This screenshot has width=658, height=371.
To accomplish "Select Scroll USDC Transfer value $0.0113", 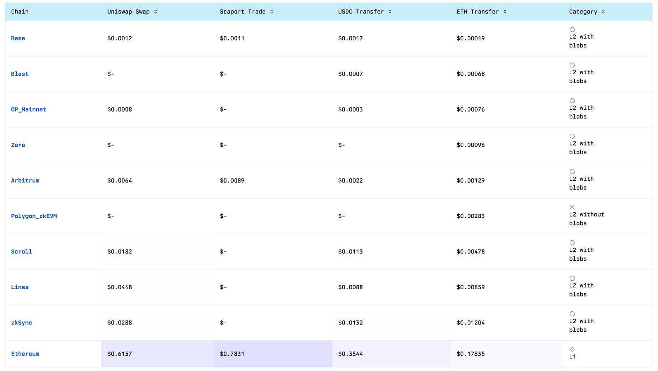I will coord(351,252).
